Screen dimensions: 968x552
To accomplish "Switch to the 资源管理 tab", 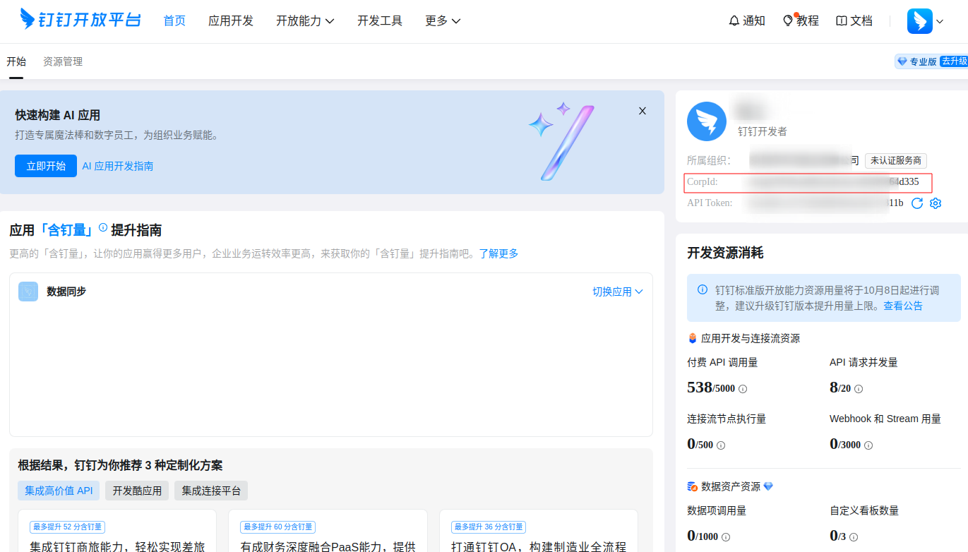I will [x=62, y=61].
